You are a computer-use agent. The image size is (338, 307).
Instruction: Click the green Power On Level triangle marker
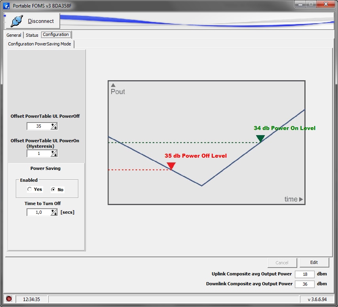tap(260, 138)
